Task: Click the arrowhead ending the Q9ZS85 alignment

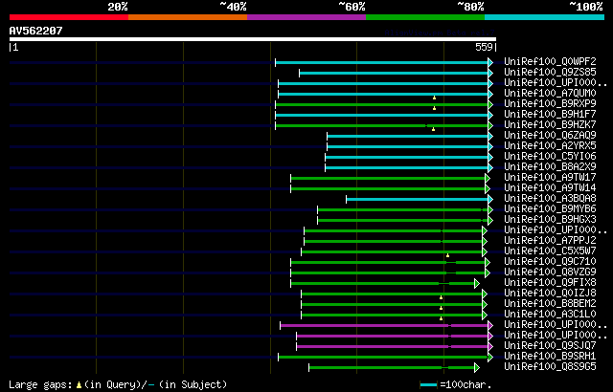Action: pos(490,73)
